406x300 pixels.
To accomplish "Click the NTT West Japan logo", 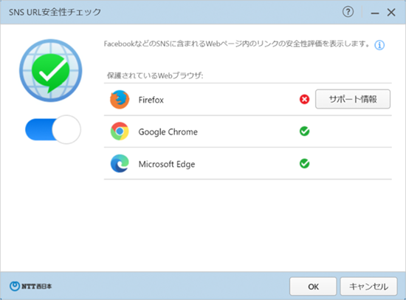I will [31, 286].
